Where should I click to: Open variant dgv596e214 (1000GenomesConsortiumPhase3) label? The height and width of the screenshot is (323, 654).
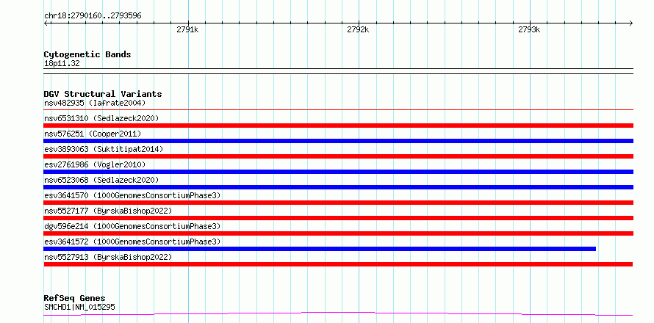pos(132,226)
